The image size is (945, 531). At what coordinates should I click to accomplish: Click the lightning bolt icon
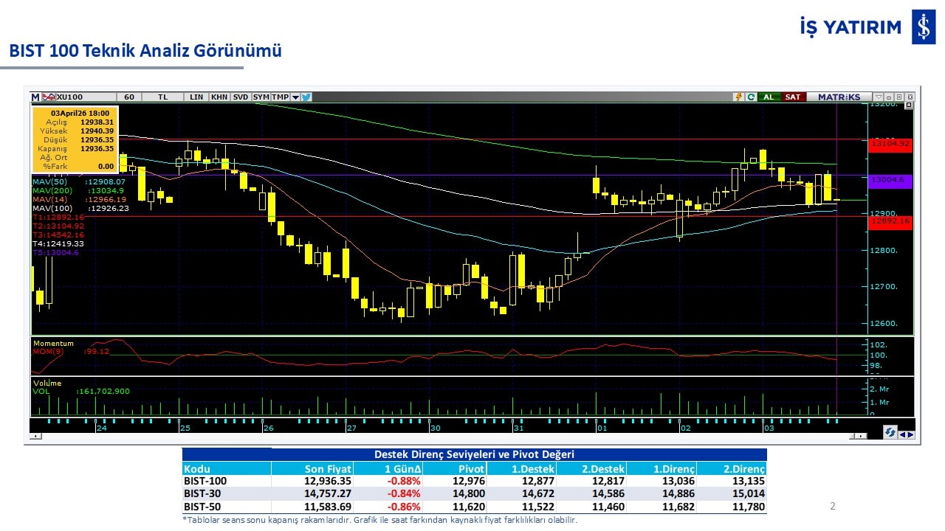pyautogui.click(x=738, y=97)
